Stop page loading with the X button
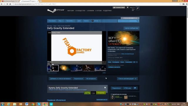 (7, 4)
